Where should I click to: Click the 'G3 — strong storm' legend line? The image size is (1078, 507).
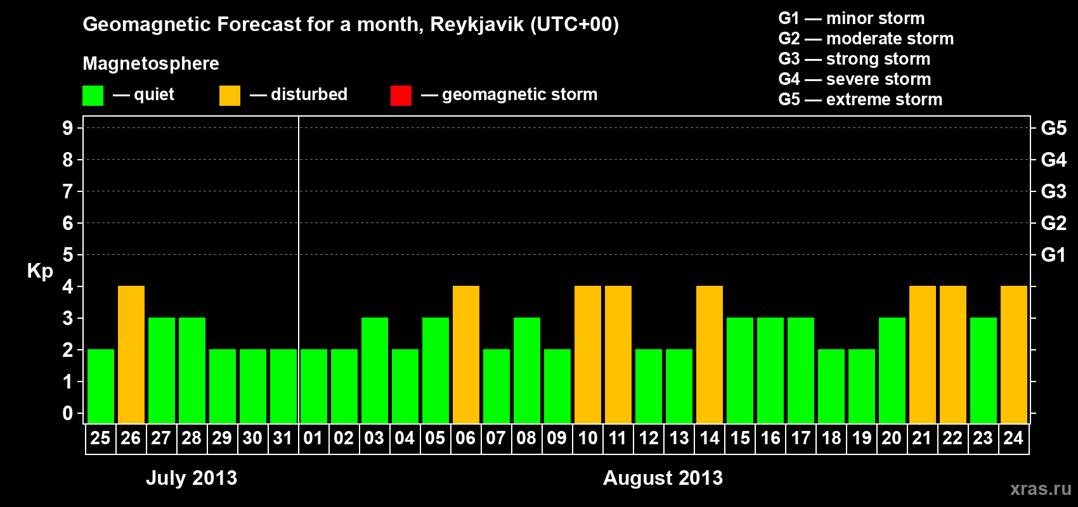tap(854, 59)
